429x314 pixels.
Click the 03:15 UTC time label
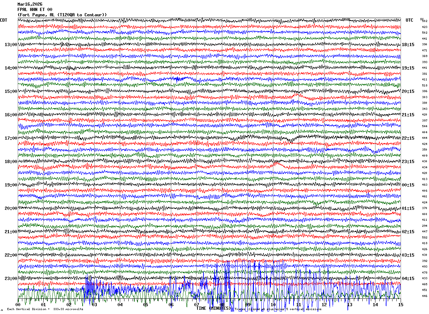(x=408, y=255)
